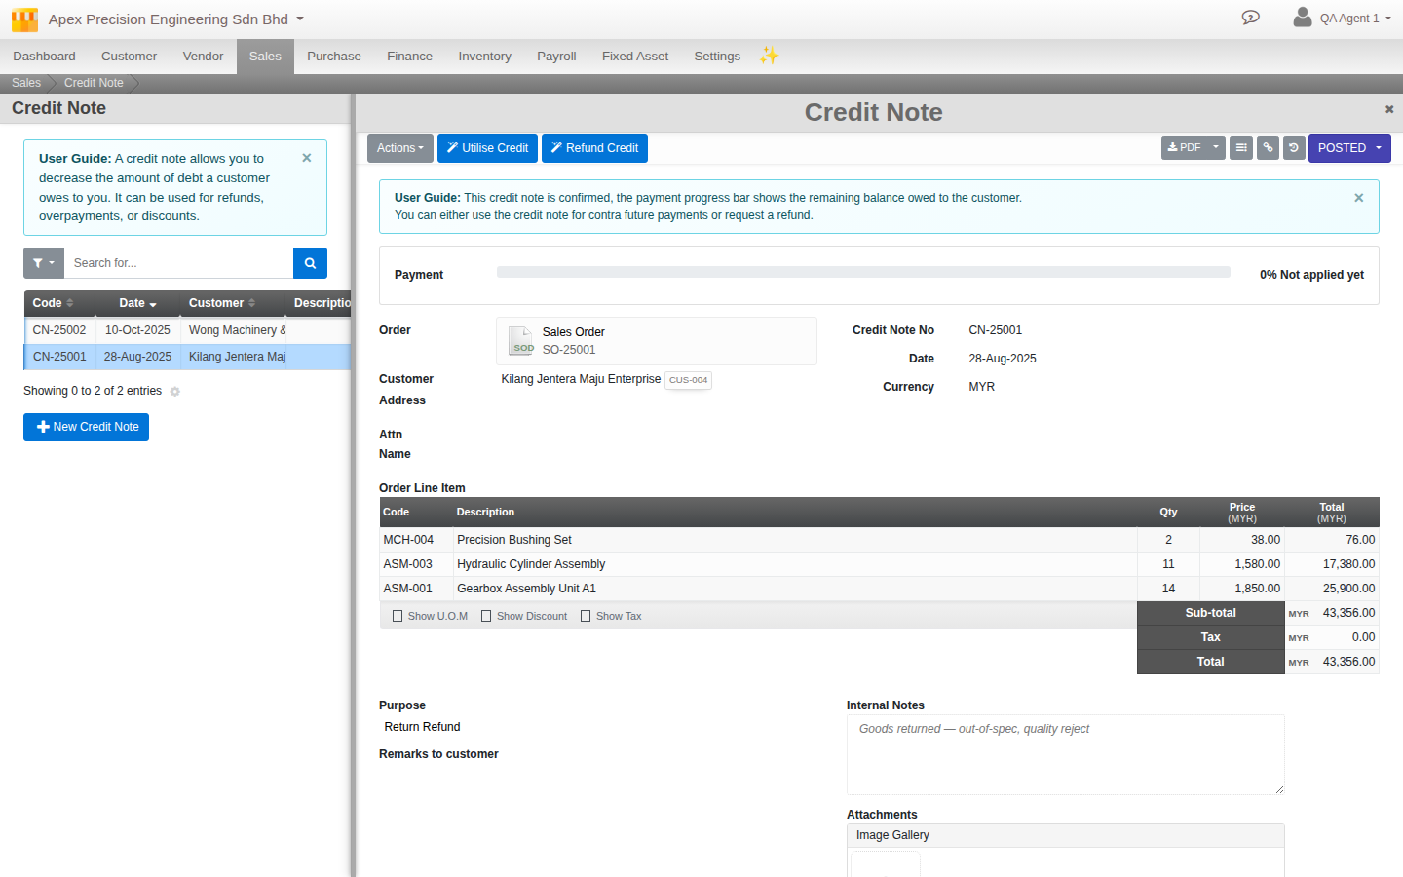Open the Customer menu
This screenshot has width=1403, height=877.
click(x=129, y=57)
